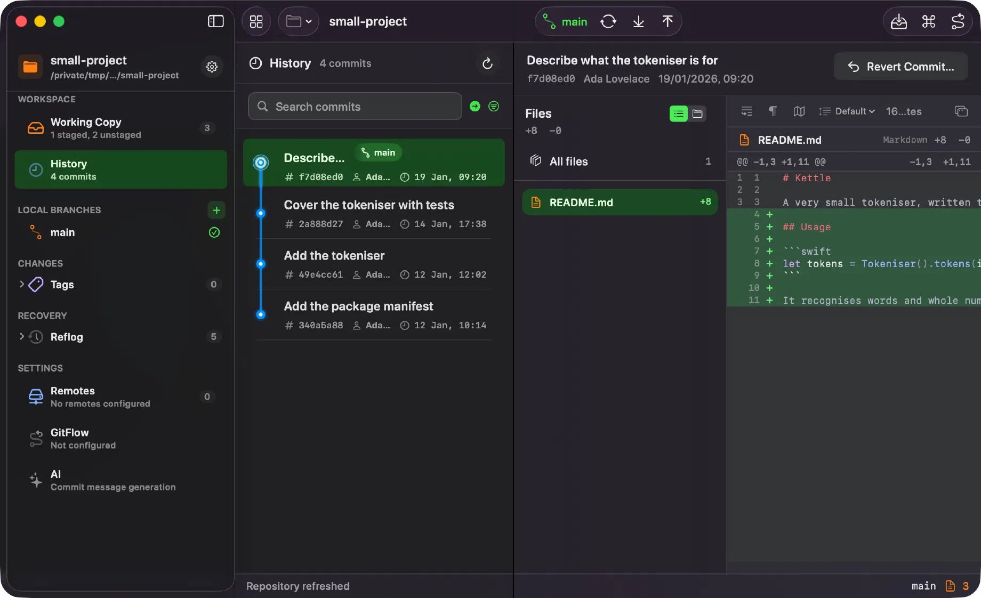Click the 16...tes font size selector
Image resolution: width=981 pixels, height=598 pixels.
pyautogui.click(x=904, y=111)
